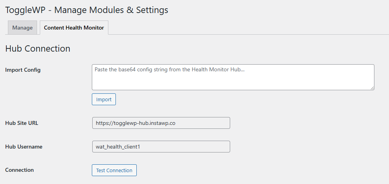The width and height of the screenshot is (389, 184).
Task: Select the Hub Username input field
Action: tap(161, 147)
